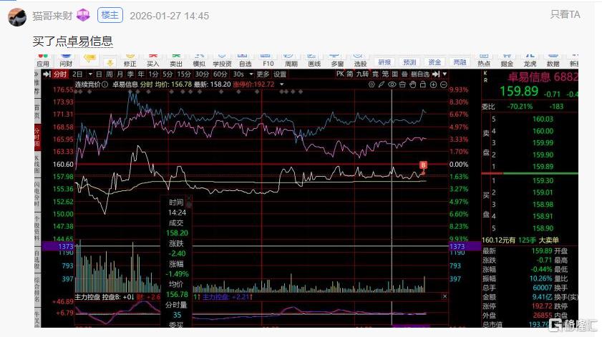Click the 两融 margin button

(x=460, y=62)
